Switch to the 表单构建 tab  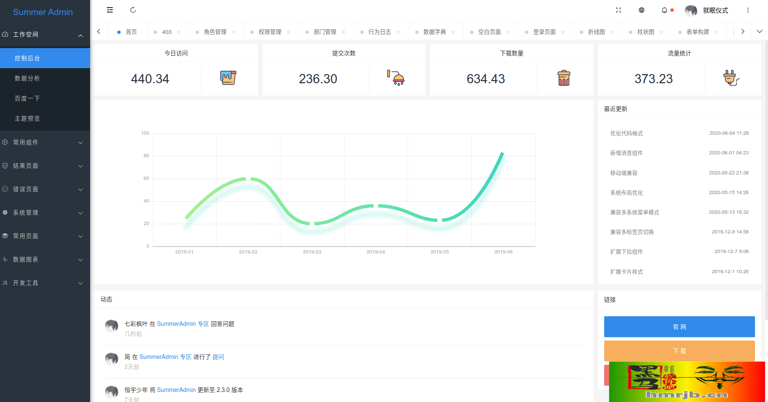click(698, 32)
